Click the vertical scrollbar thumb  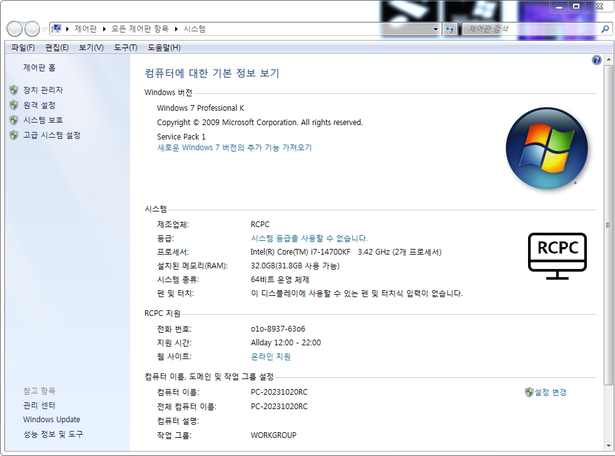(608, 225)
